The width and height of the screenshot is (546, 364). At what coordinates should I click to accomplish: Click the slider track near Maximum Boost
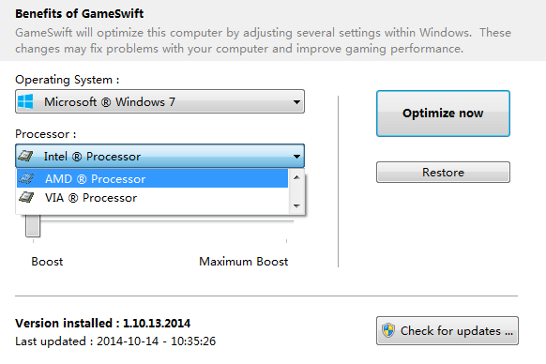tap(279, 221)
